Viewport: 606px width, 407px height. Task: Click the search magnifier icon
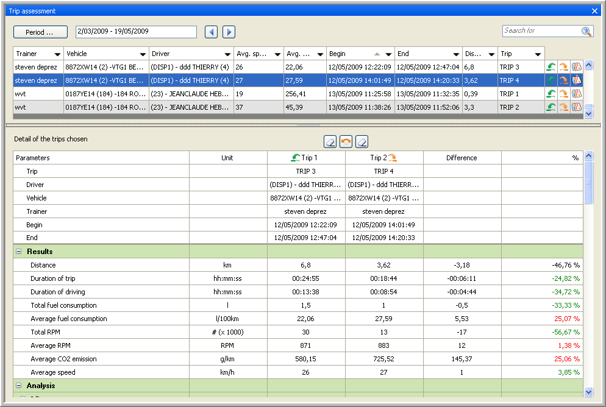point(586,32)
